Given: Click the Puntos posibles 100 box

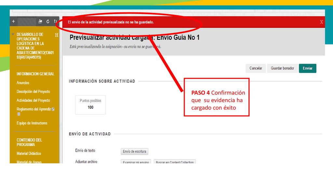Looking at the screenshot, I should 90,105.
